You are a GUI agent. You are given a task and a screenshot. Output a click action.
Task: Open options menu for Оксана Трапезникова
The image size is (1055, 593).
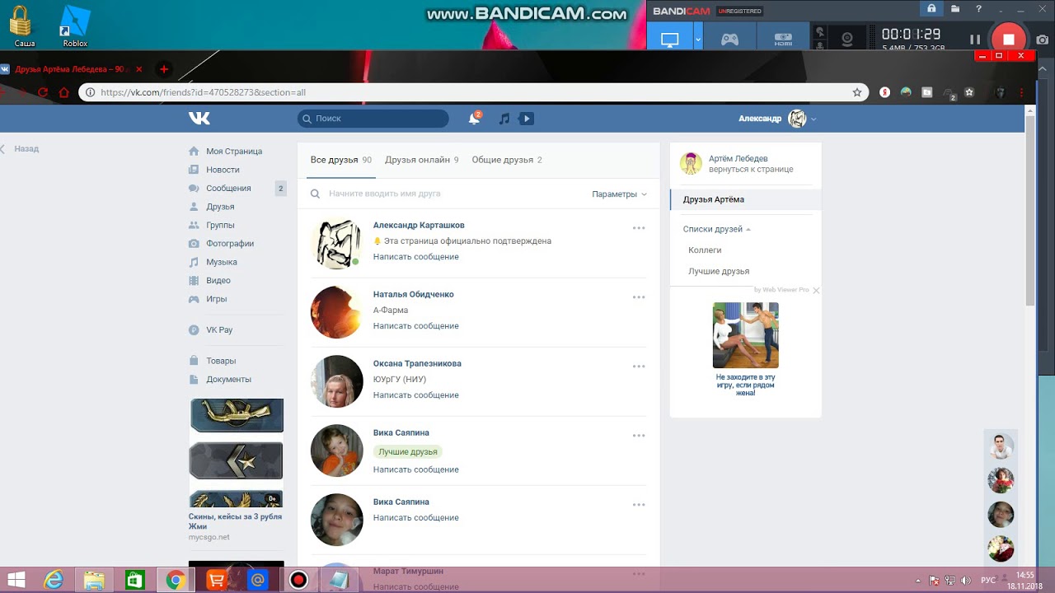pyautogui.click(x=639, y=367)
